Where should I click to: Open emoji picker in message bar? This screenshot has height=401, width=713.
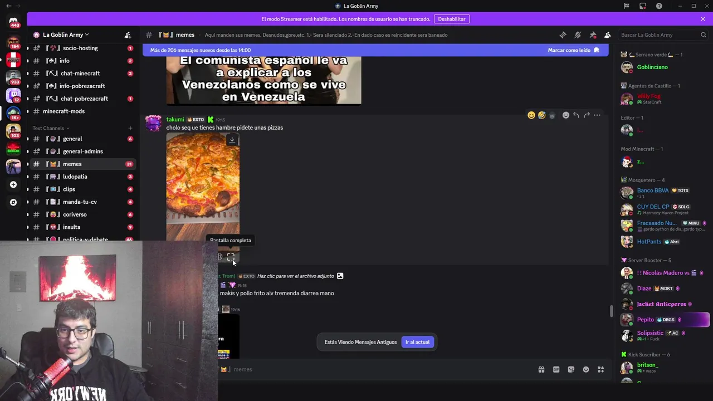[x=586, y=369]
